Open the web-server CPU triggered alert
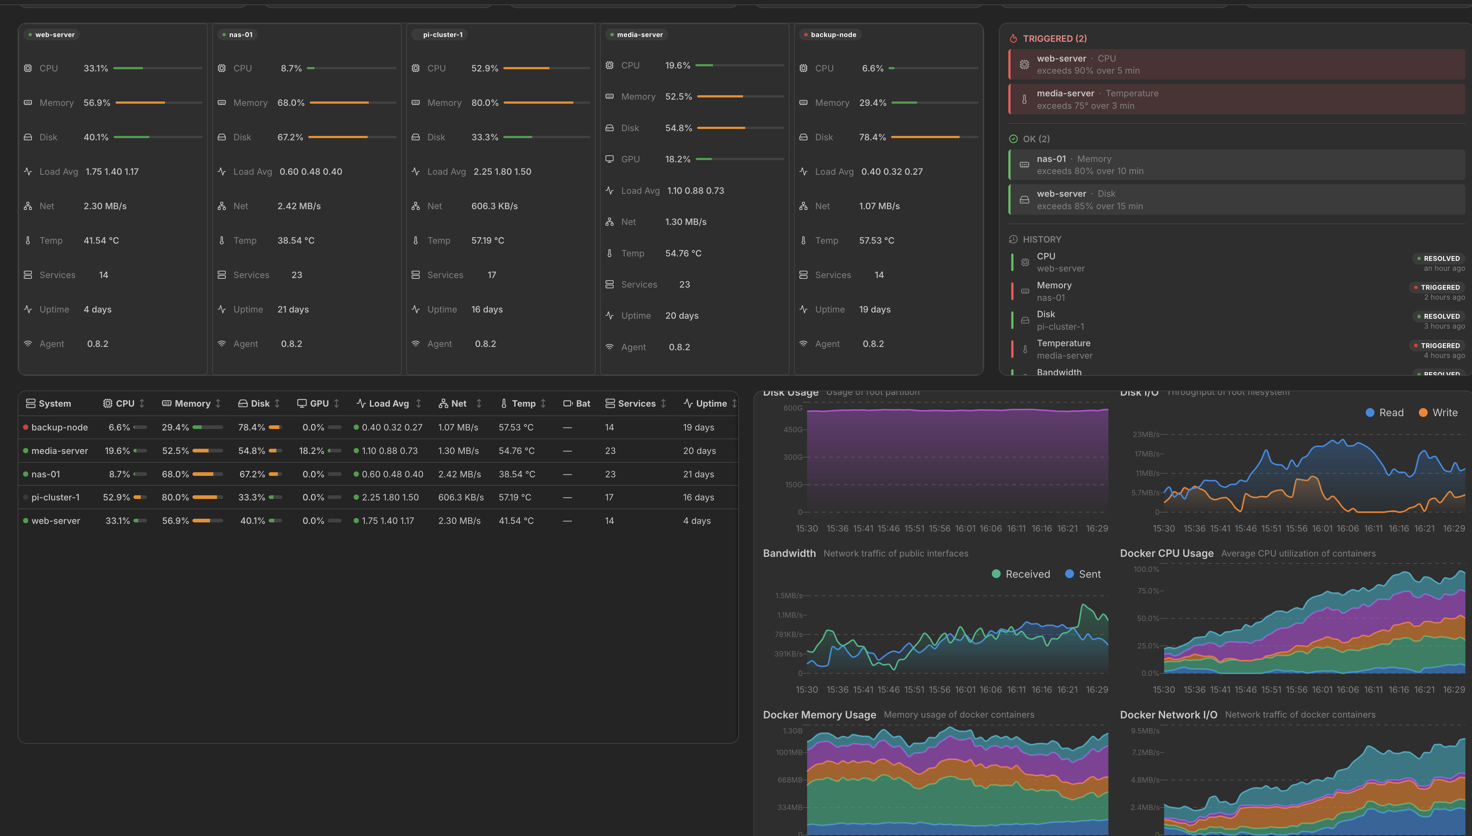This screenshot has width=1472, height=836. click(x=1237, y=64)
